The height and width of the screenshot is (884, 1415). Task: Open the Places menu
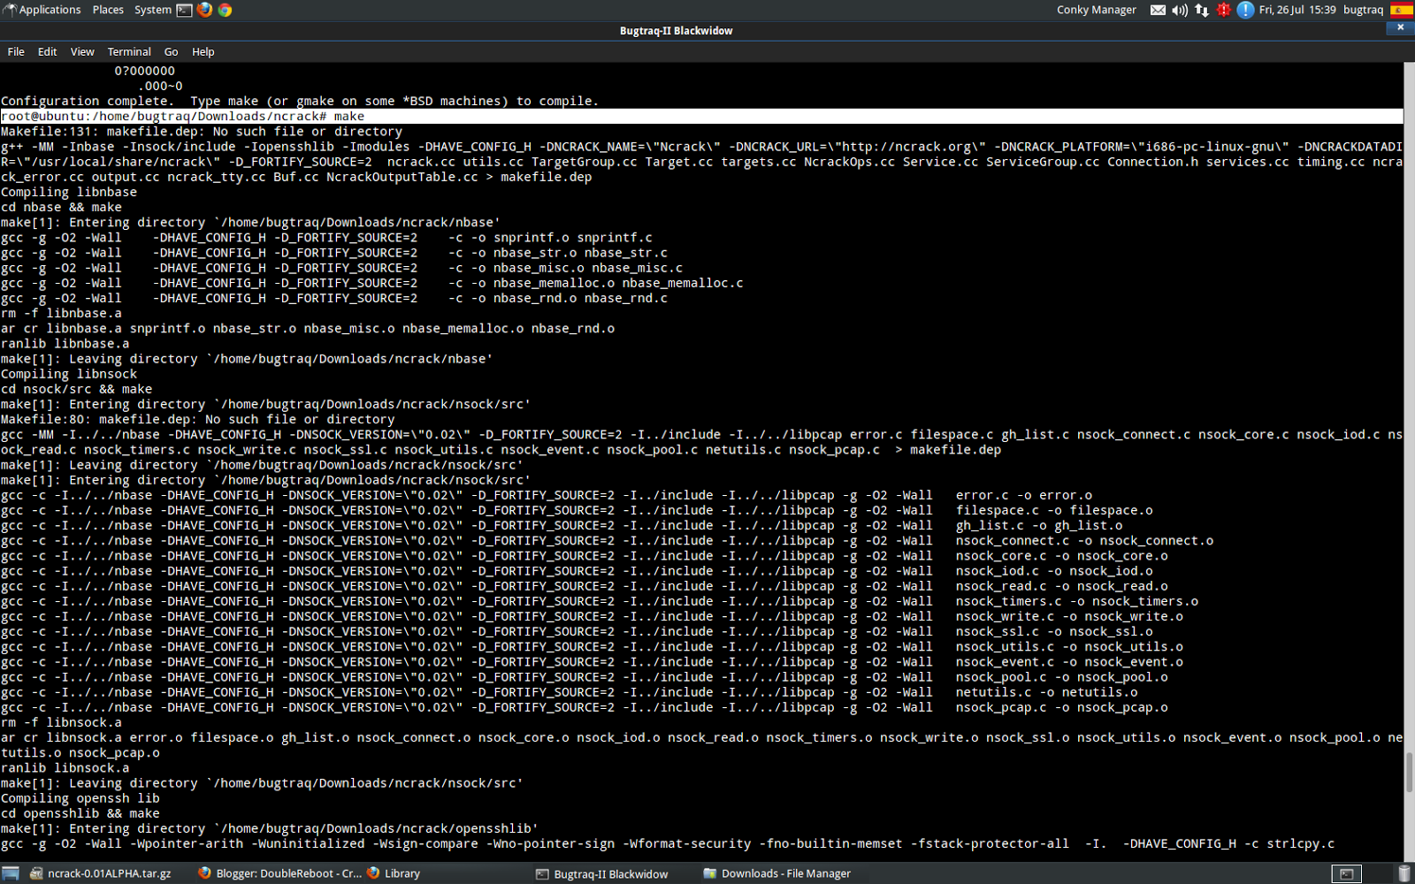coord(108,10)
